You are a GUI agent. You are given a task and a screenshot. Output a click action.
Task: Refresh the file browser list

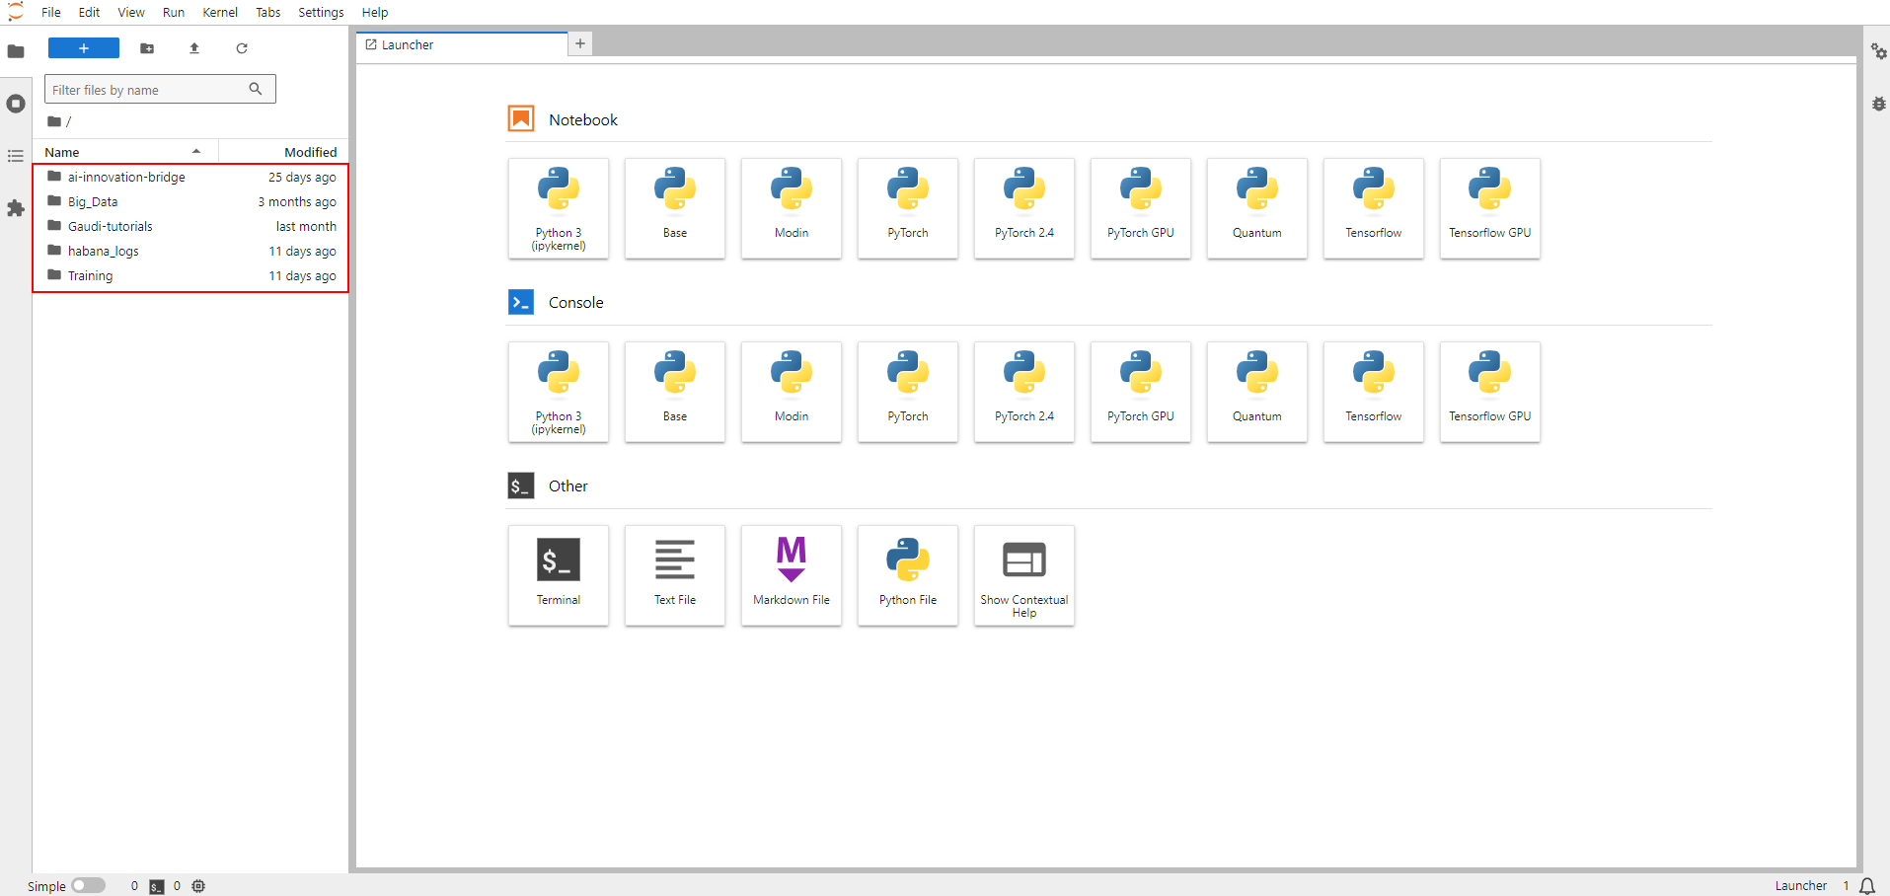point(242,48)
